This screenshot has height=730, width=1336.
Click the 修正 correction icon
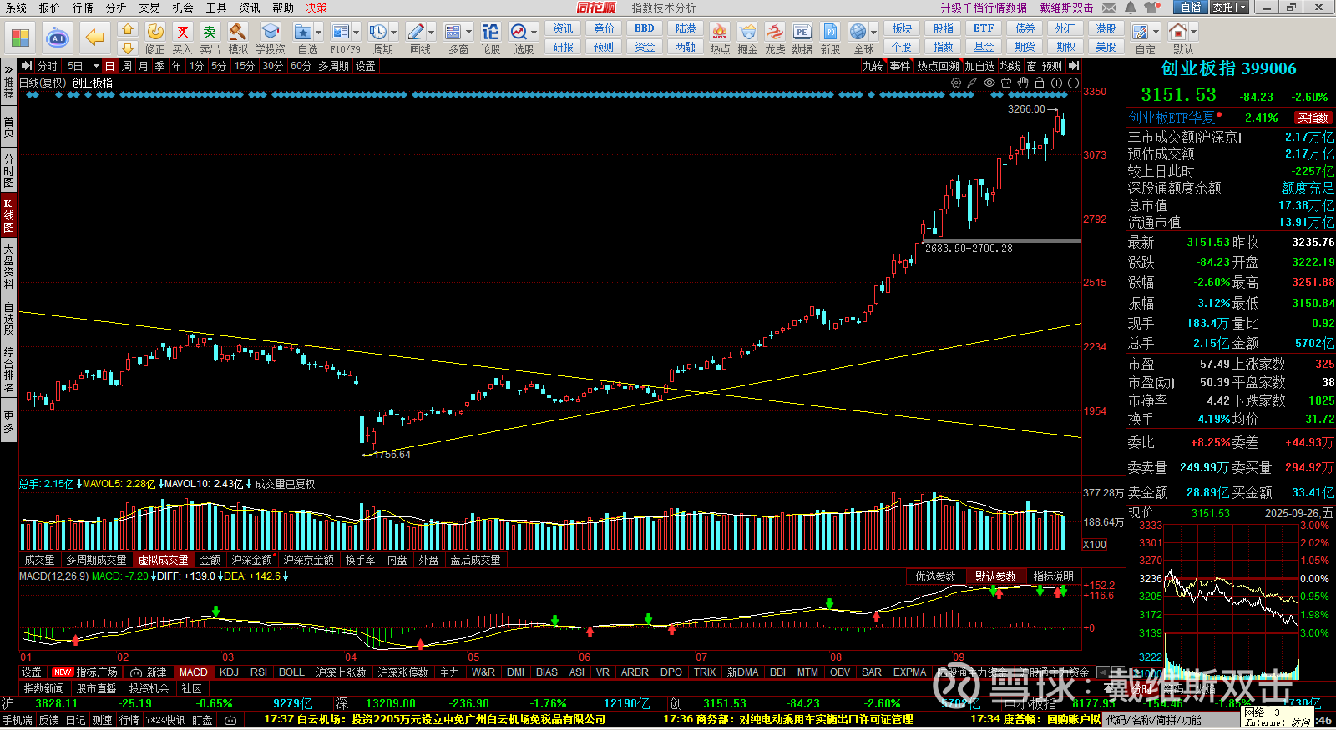click(x=155, y=32)
